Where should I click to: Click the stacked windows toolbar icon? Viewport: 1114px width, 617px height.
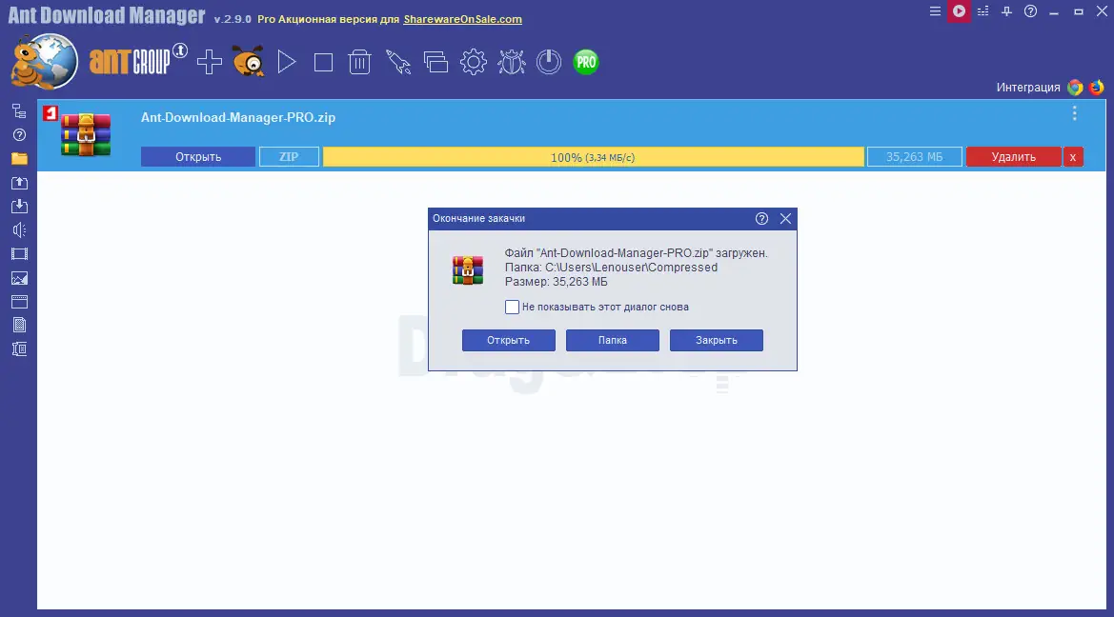coord(435,62)
